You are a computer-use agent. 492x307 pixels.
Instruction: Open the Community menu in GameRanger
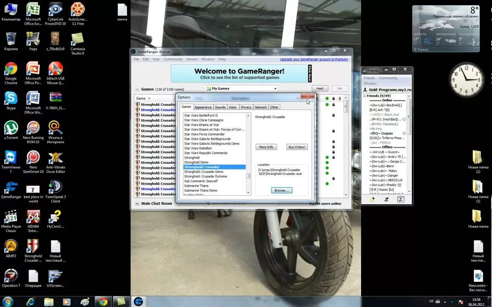tap(173, 59)
